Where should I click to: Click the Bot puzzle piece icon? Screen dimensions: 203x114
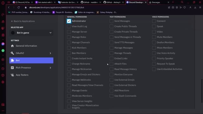click(x=12, y=60)
